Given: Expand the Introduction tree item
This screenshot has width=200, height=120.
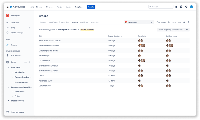Looking at the screenshot, I should (12, 72).
